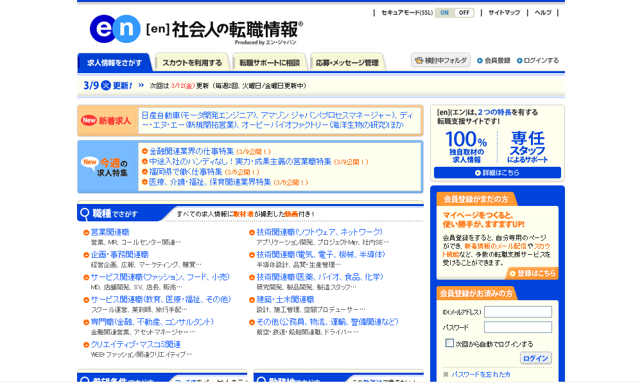The width and height of the screenshot is (642, 383).
Task: Open the 検討中フォルダ folder button
Action: (440, 60)
